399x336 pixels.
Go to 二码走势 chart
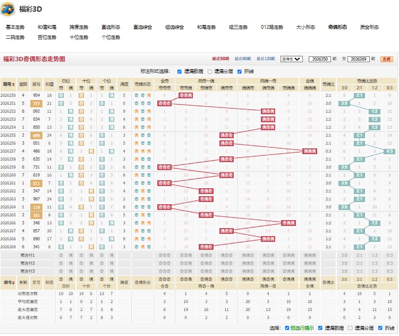(x=15, y=37)
